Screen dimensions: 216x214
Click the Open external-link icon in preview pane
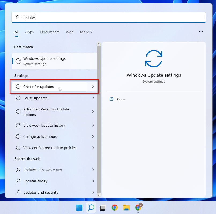tap(111, 99)
